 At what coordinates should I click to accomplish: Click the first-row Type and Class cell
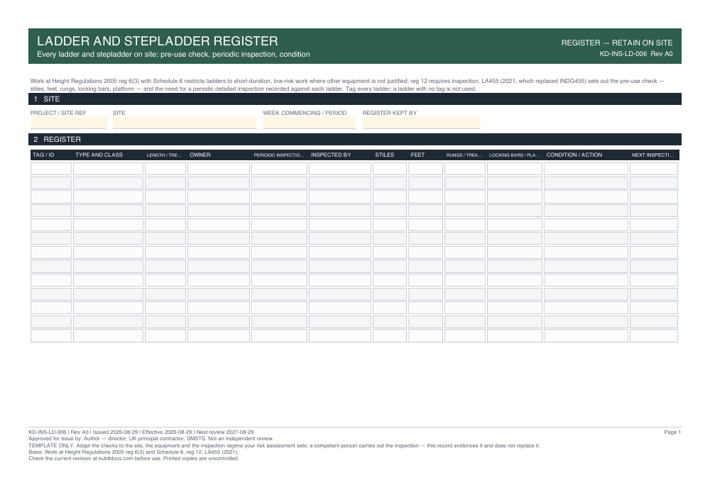tap(108, 169)
